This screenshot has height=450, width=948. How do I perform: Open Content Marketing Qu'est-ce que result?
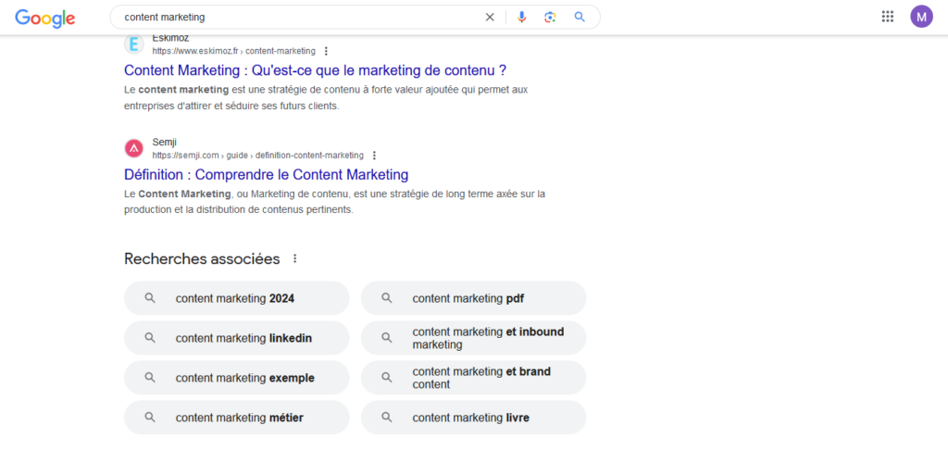[x=315, y=70]
